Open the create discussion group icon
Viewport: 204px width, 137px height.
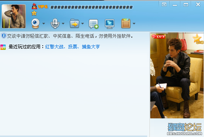pyautogui.click(x=93, y=24)
